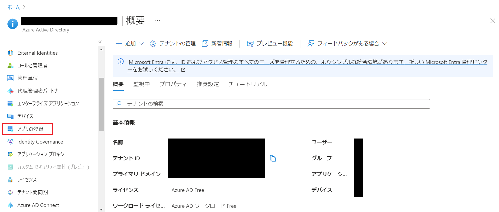Go to ホーム breadcrumb link
Screen dimensions: 499x212
(x=13, y=7)
